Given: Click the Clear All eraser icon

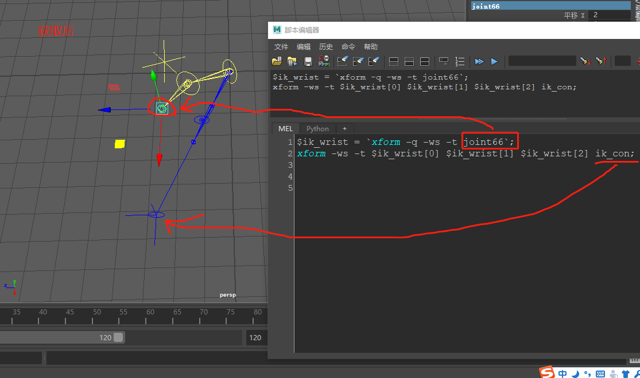Looking at the screenshot, I should [x=374, y=61].
